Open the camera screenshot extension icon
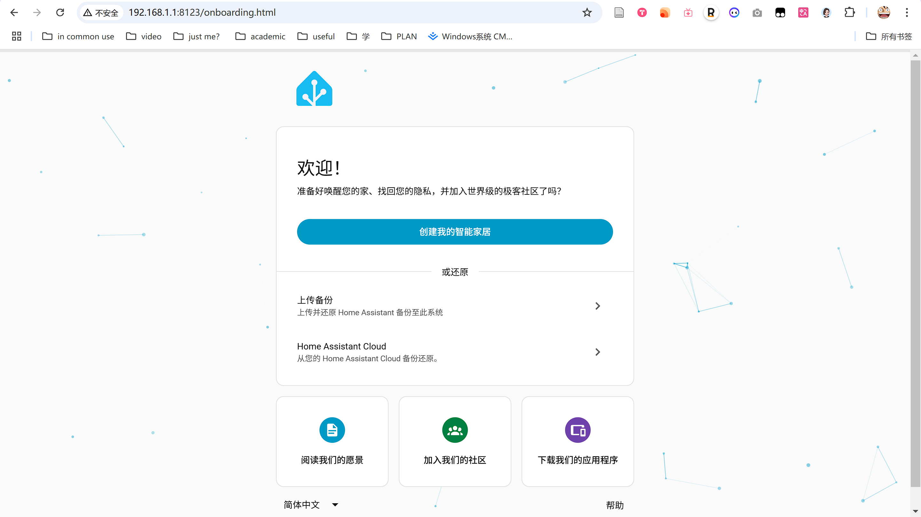Screen dimensions: 921x517 [x=757, y=13]
